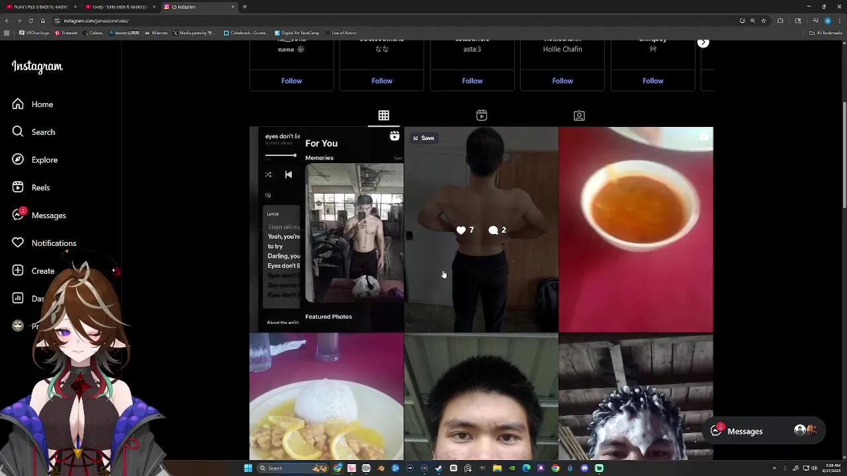Open the rice and lemon dish post

pos(326,397)
